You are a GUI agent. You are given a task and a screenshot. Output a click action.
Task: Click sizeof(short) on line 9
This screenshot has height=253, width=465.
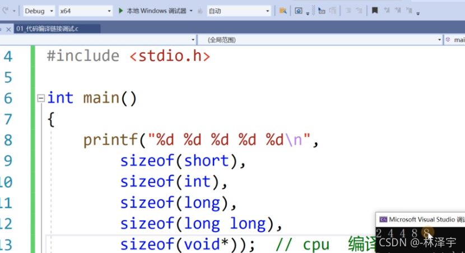pyautogui.click(x=179, y=161)
